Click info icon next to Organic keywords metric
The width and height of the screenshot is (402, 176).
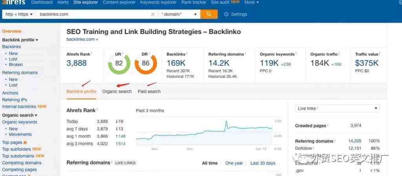tap(296, 54)
